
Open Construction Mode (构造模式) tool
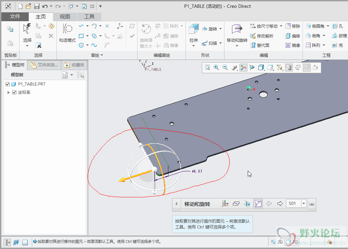(67, 32)
